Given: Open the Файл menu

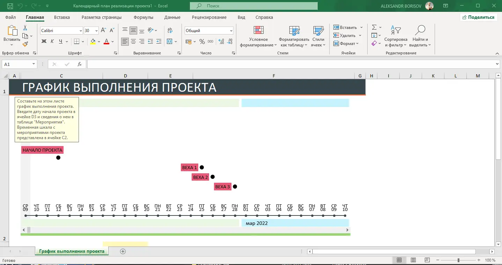Looking at the screenshot, I should point(10,17).
